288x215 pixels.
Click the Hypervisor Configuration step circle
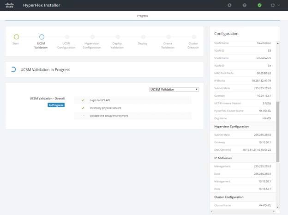click(93, 37)
